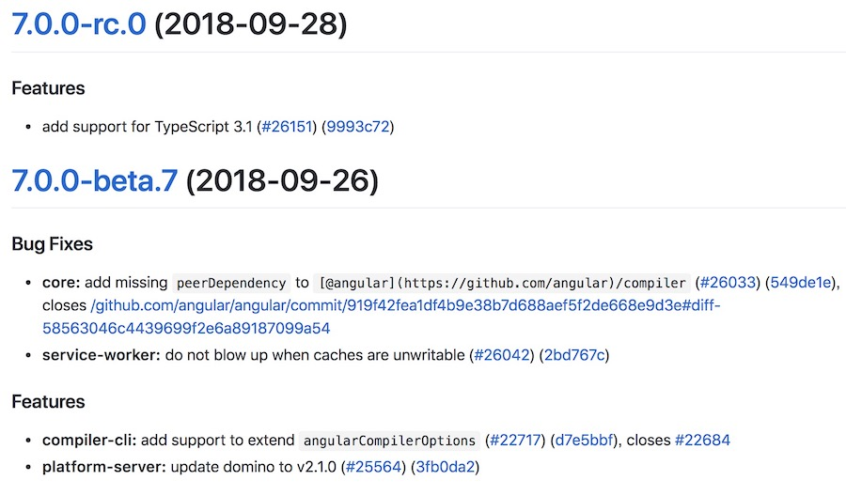Click the angularCompilerOptions code snippet
Viewport: 846px width, 496px height.
tap(389, 441)
